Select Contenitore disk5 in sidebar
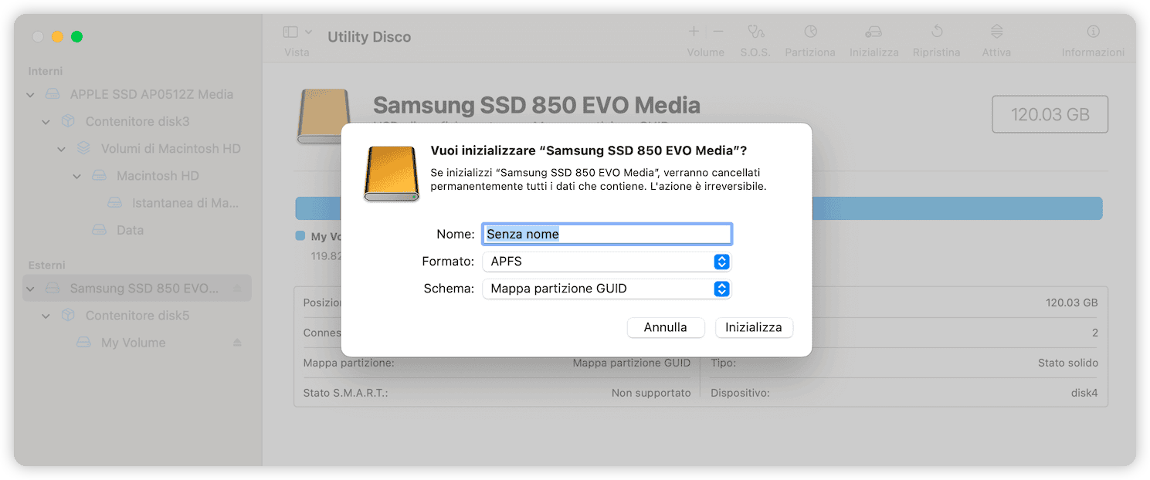 [137, 316]
